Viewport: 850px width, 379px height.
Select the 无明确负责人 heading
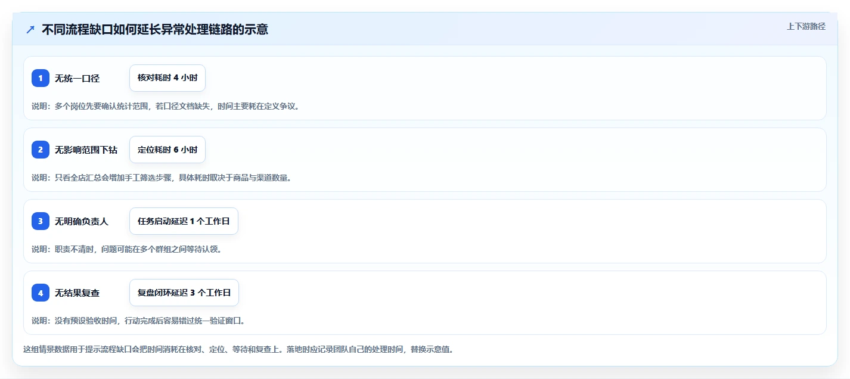click(x=82, y=221)
